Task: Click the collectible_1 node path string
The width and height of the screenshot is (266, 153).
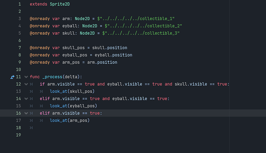Action: (x=136, y=18)
